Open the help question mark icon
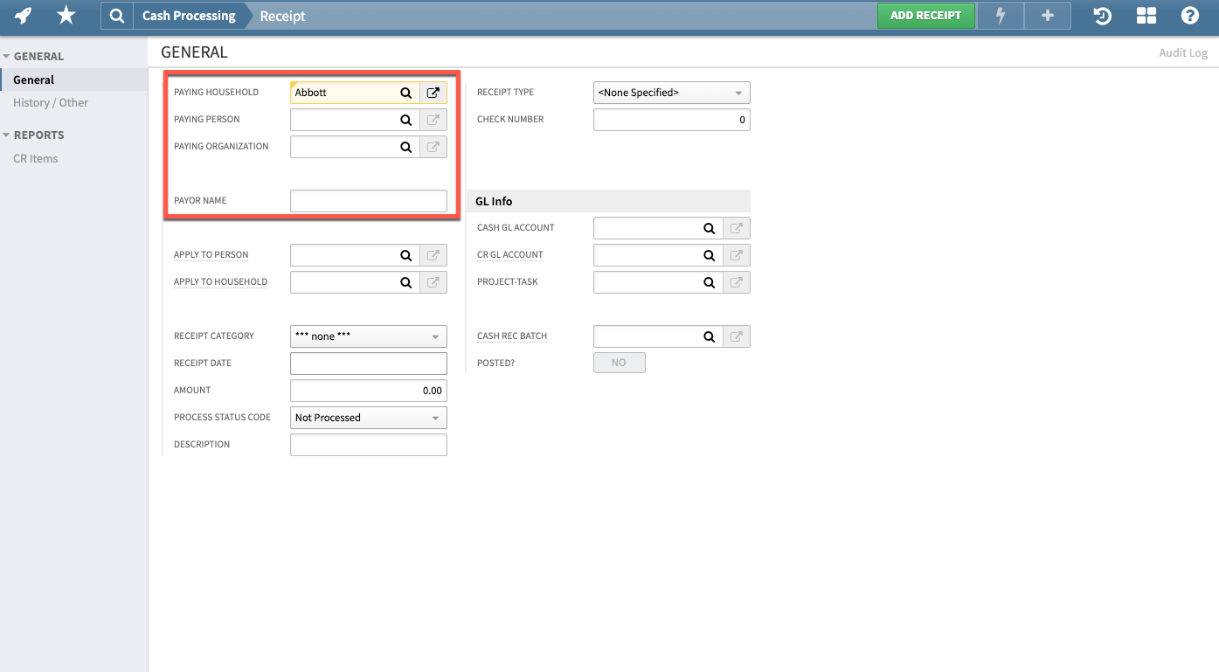Image resolution: width=1219 pixels, height=672 pixels. tap(1189, 15)
